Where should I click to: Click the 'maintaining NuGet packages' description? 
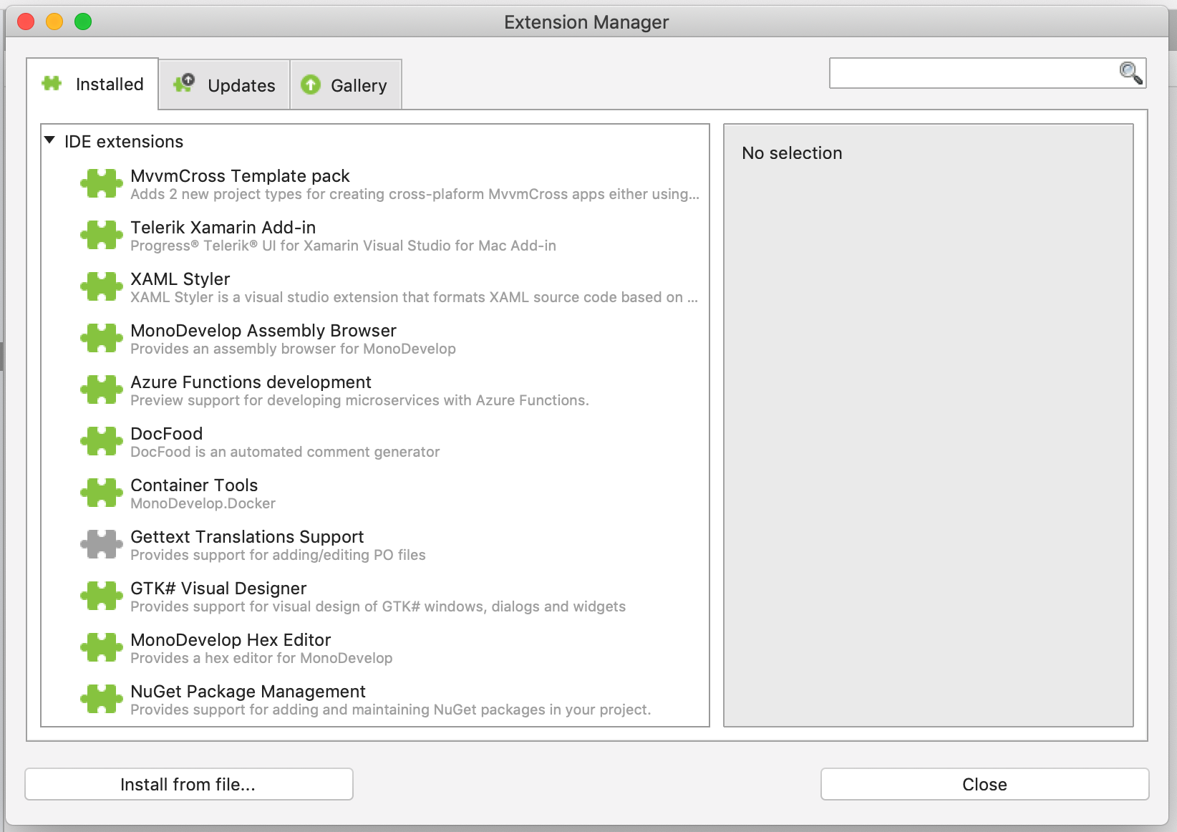390,710
